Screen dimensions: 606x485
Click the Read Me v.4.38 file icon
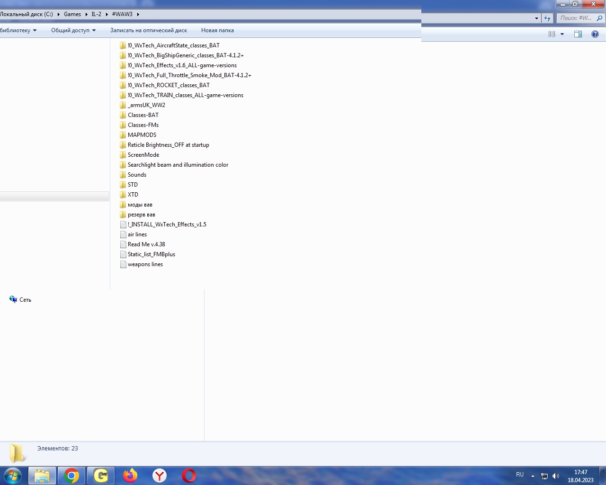click(123, 244)
